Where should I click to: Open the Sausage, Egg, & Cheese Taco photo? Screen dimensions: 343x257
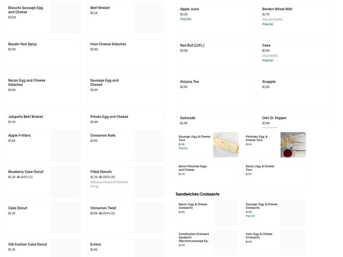226,145
